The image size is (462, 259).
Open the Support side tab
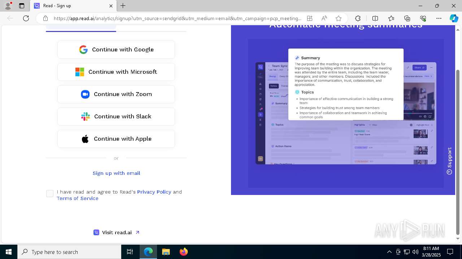pos(449,161)
